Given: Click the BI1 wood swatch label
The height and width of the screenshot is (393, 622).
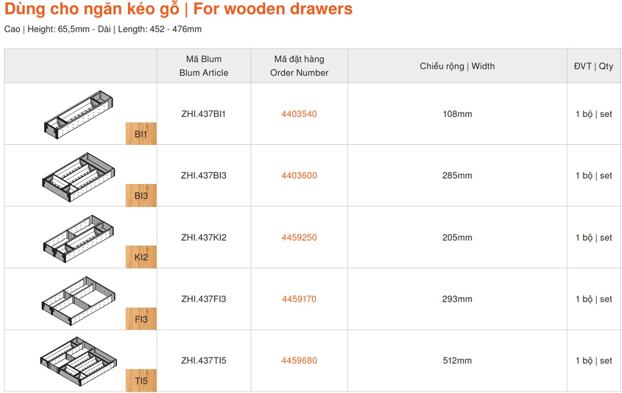Looking at the screenshot, I should (141, 134).
